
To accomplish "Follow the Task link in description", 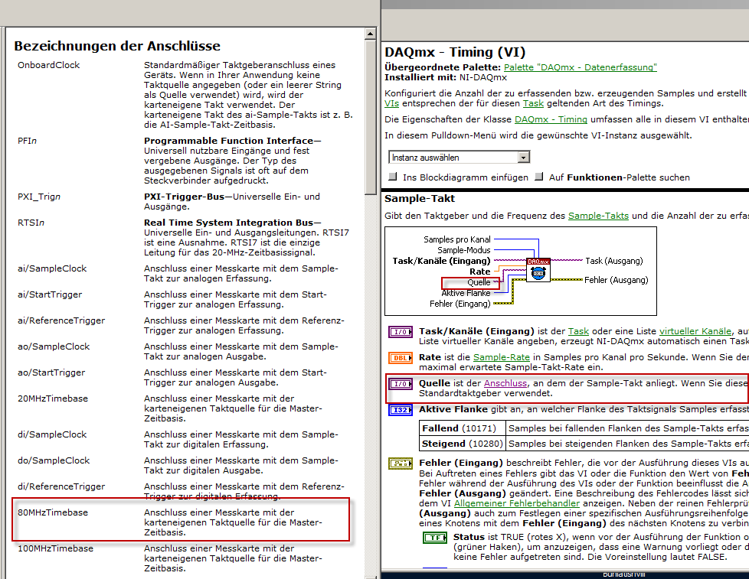I will (x=533, y=103).
